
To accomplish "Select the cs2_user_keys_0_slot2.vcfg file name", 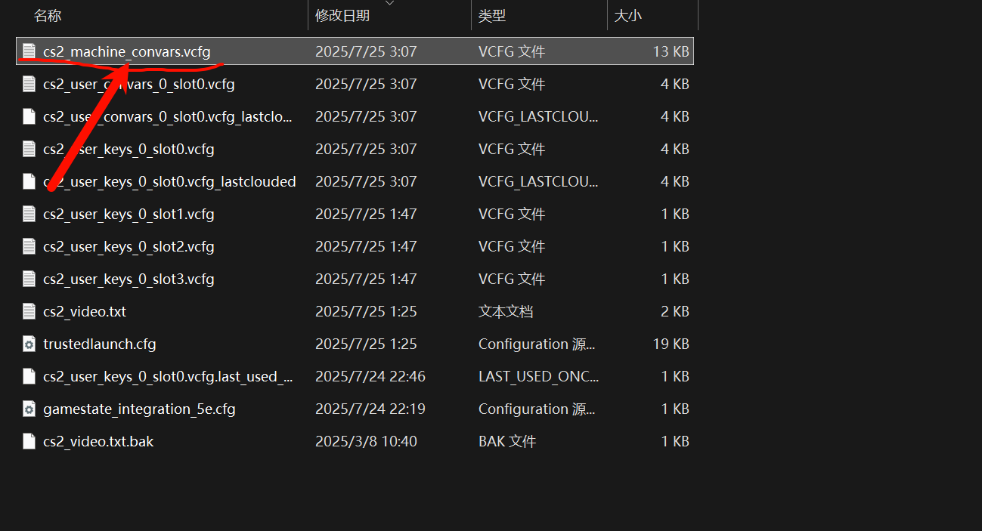I will [x=129, y=246].
